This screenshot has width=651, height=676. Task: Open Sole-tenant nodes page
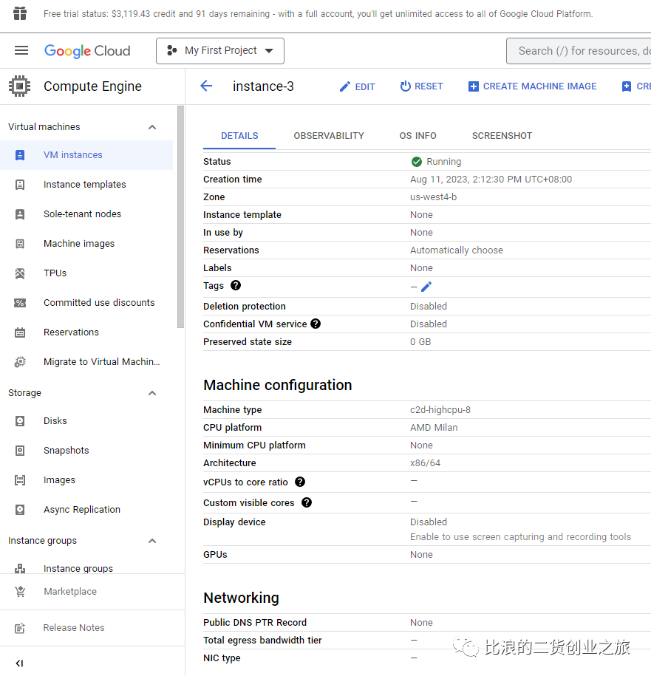click(82, 214)
